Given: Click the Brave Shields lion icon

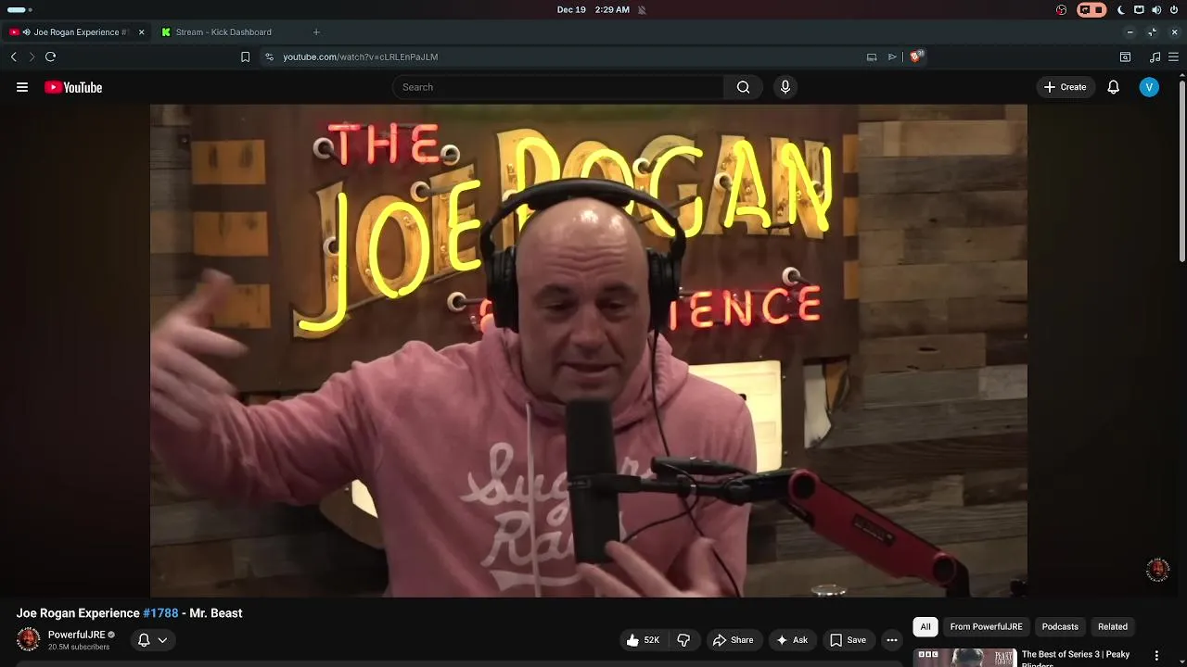Looking at the screenshot, I should point(916,57).
